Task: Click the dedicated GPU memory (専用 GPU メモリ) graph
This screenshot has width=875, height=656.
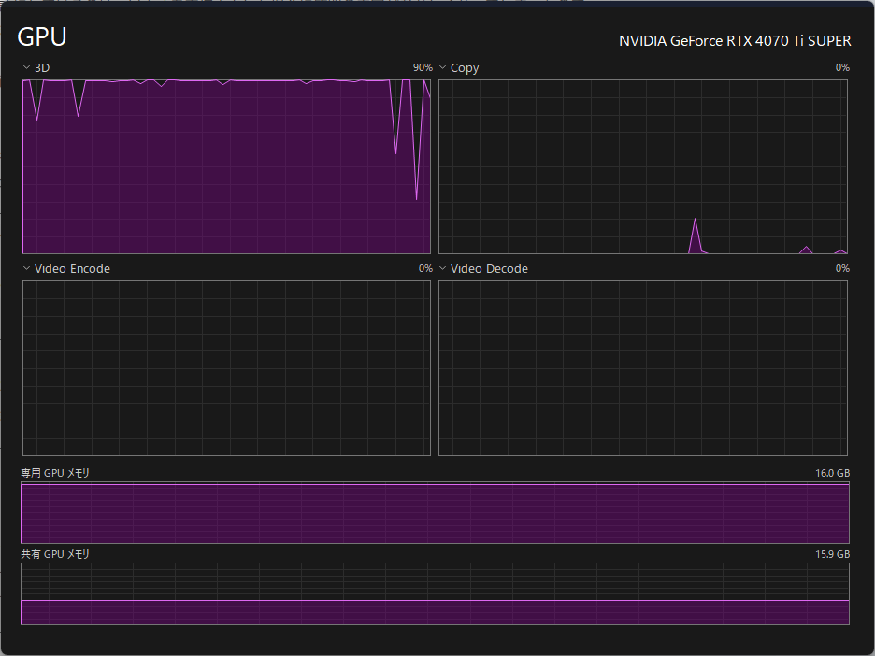Action: tap(436, 513)
